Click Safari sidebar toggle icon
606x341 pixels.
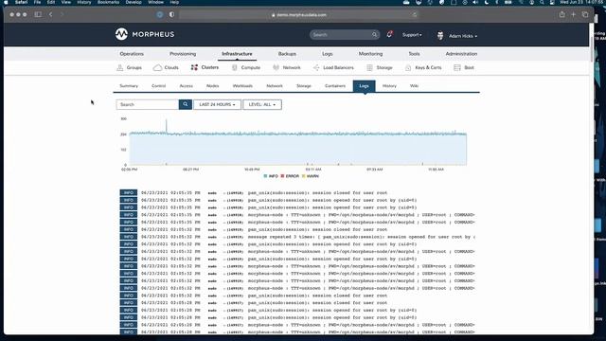click(x=38, y=15)
